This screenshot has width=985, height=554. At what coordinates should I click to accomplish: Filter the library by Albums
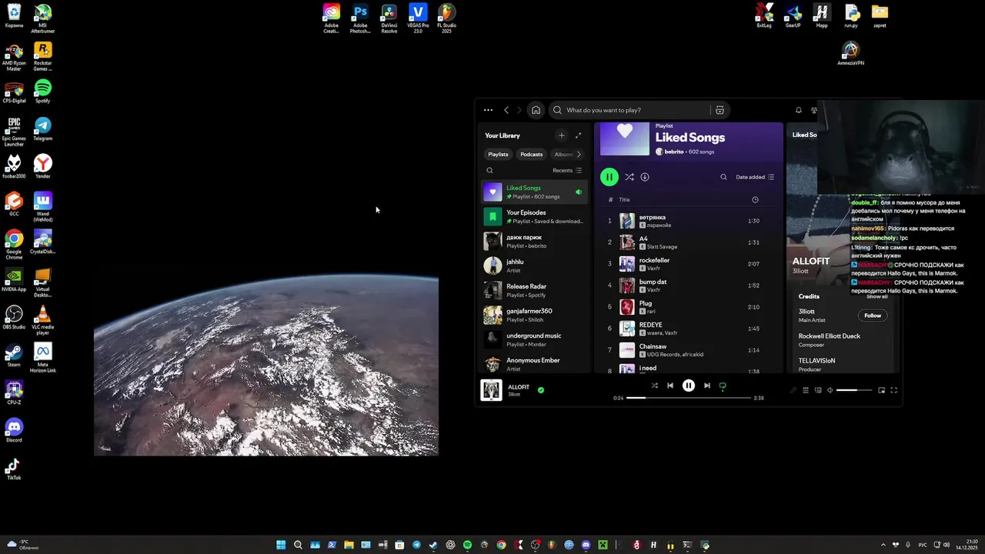pyautogui.click(x=563, y=154)
